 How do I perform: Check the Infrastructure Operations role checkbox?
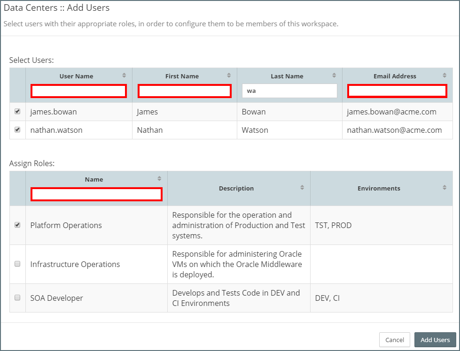pos(17,264)
